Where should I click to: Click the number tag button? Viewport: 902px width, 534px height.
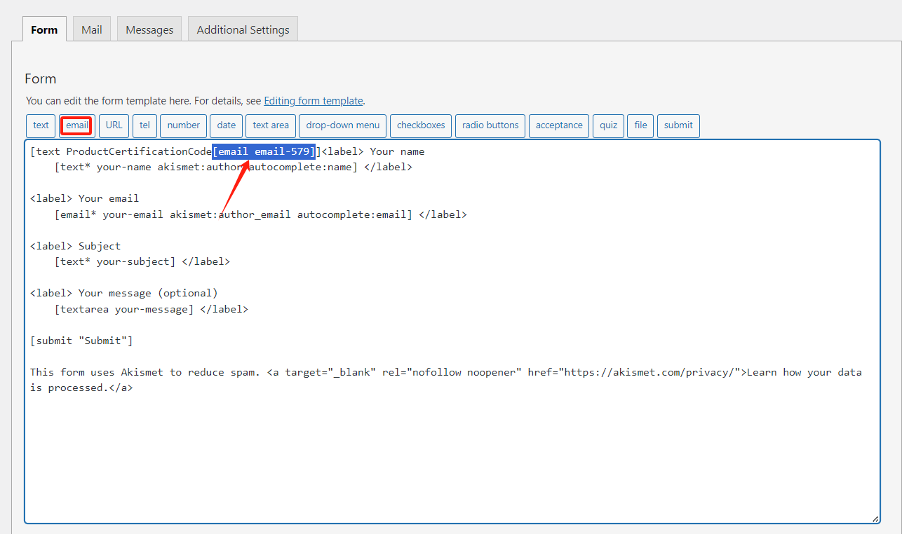(184, 125)
